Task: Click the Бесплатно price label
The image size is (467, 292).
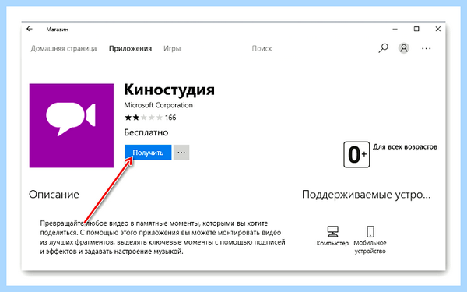Action: pos(146,132)
